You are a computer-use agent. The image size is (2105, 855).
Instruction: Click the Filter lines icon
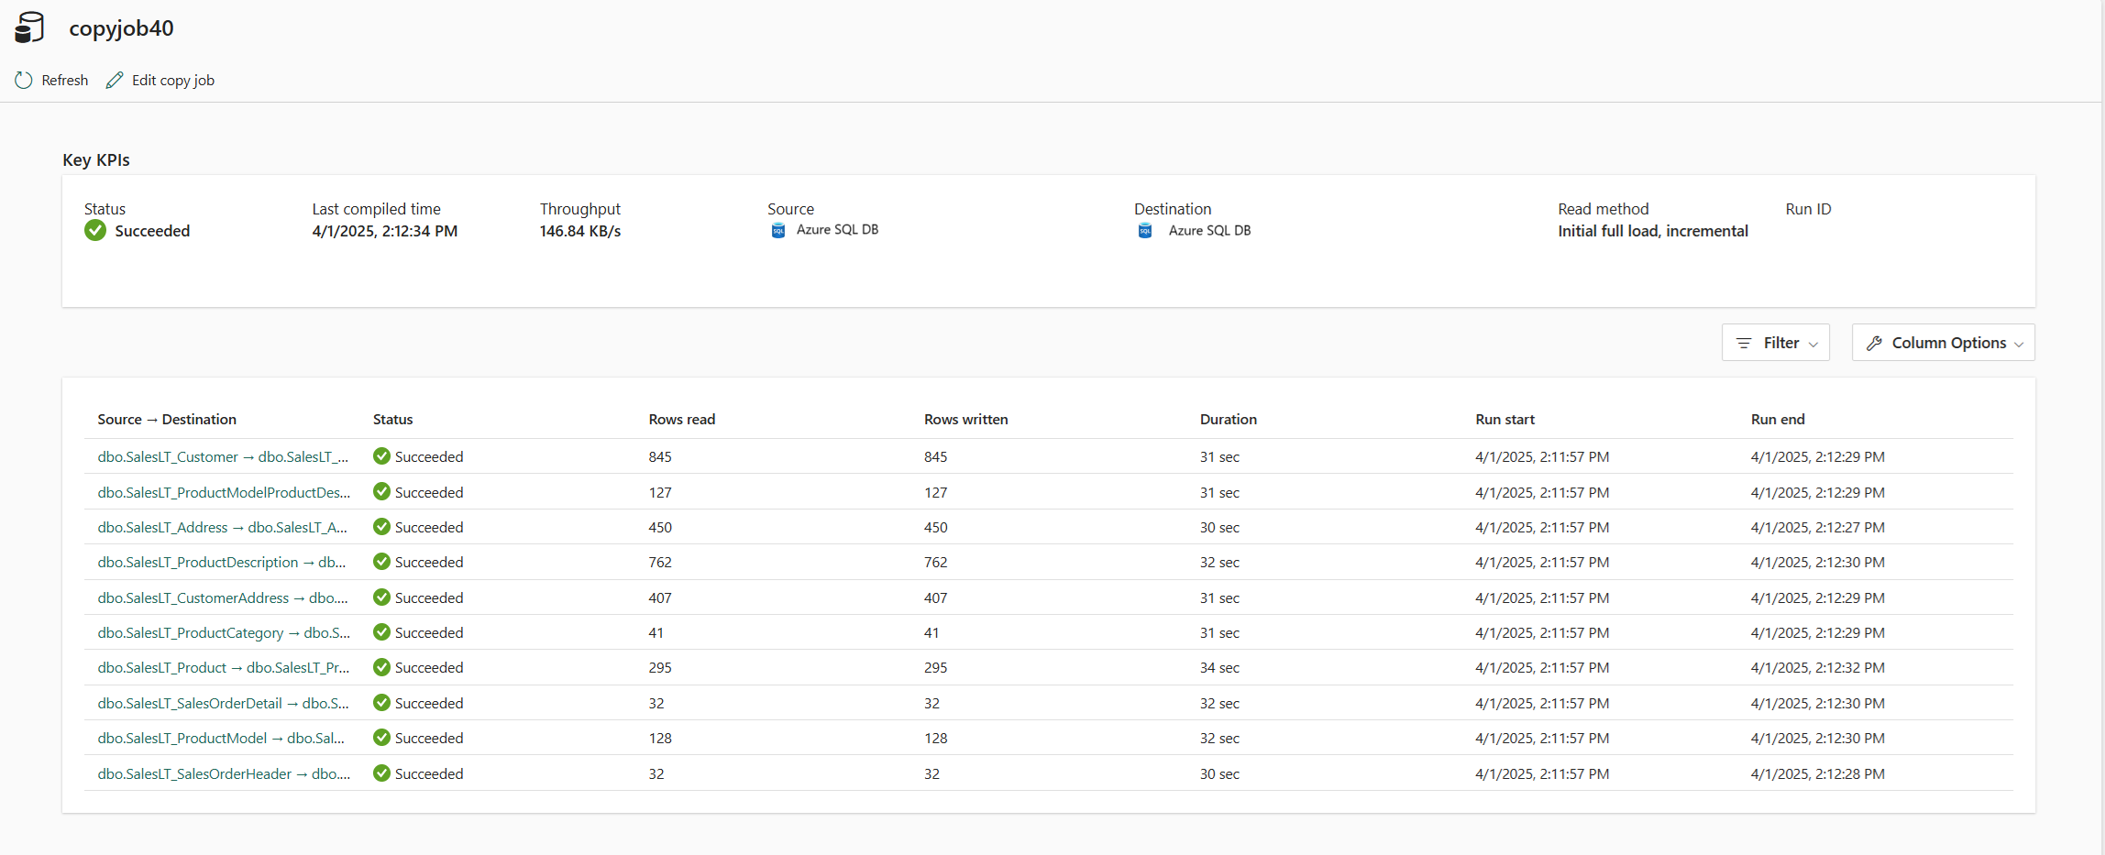1744,343
